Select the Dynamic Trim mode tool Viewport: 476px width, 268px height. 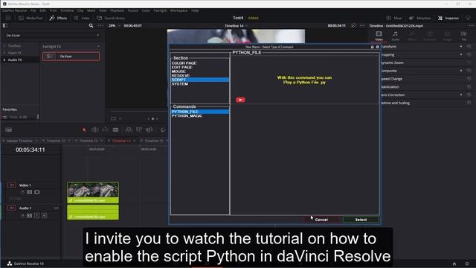[105, 130]
